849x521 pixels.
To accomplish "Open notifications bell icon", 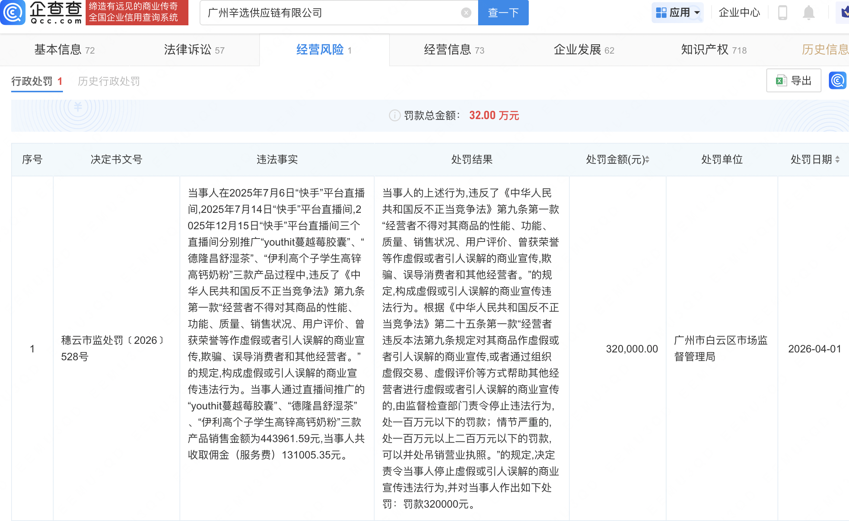I will (808, 13).
